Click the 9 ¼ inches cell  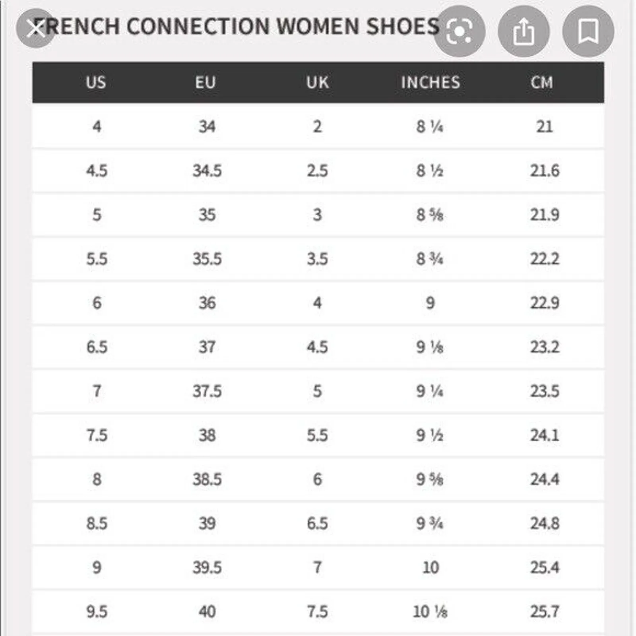[x=430, y=392]
